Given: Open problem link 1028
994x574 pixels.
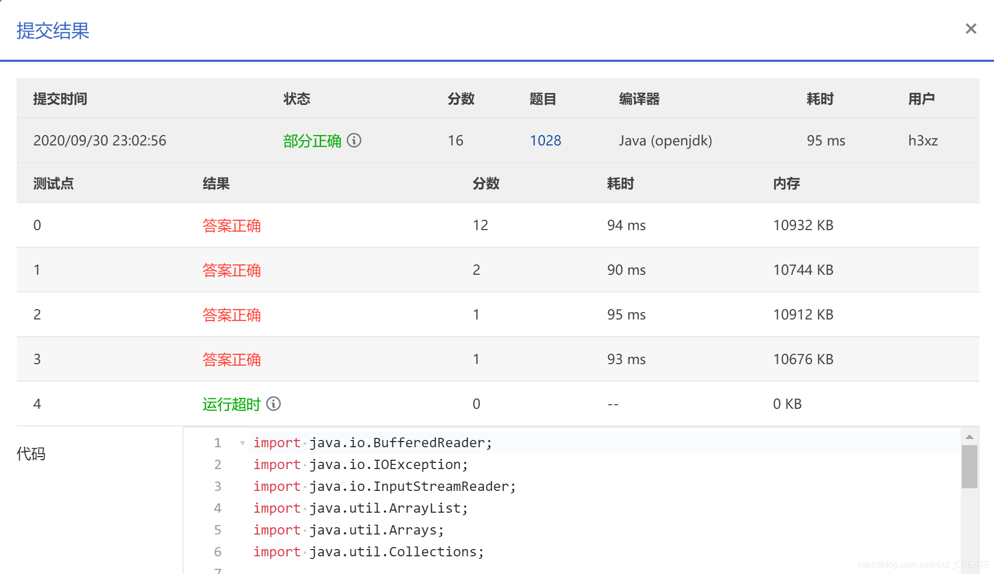Looking at the screenshot, I should (x=545, y=141).
